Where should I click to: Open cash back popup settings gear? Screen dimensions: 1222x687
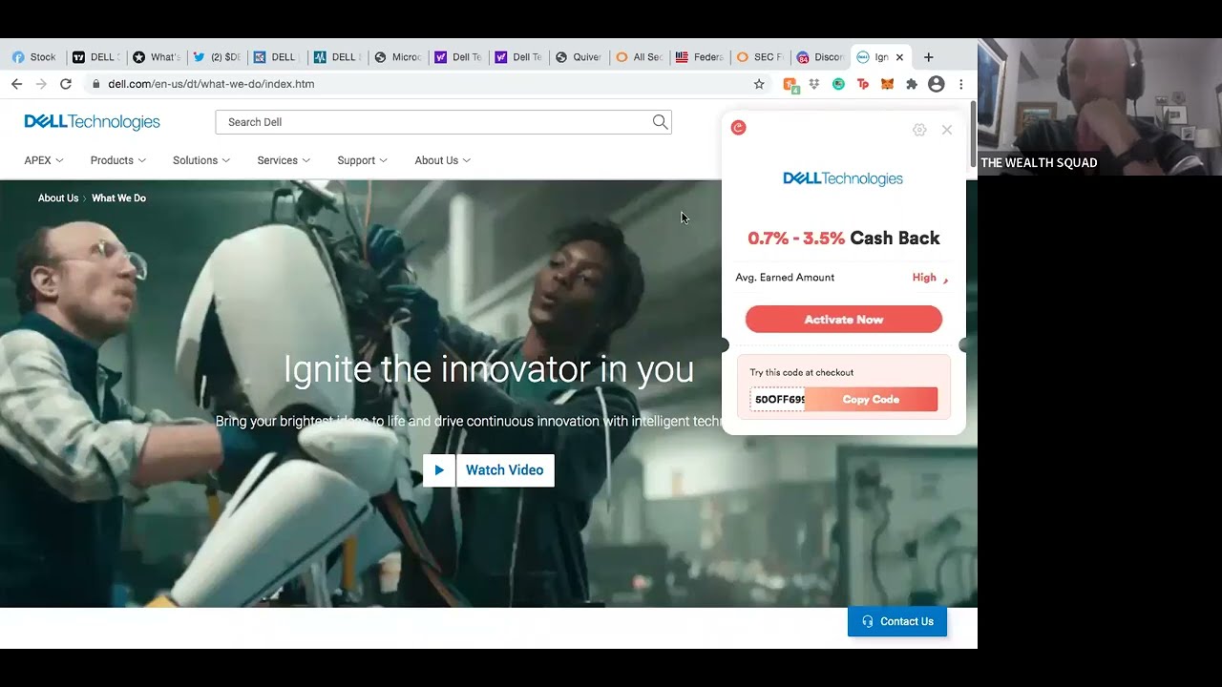coord(919,130)
